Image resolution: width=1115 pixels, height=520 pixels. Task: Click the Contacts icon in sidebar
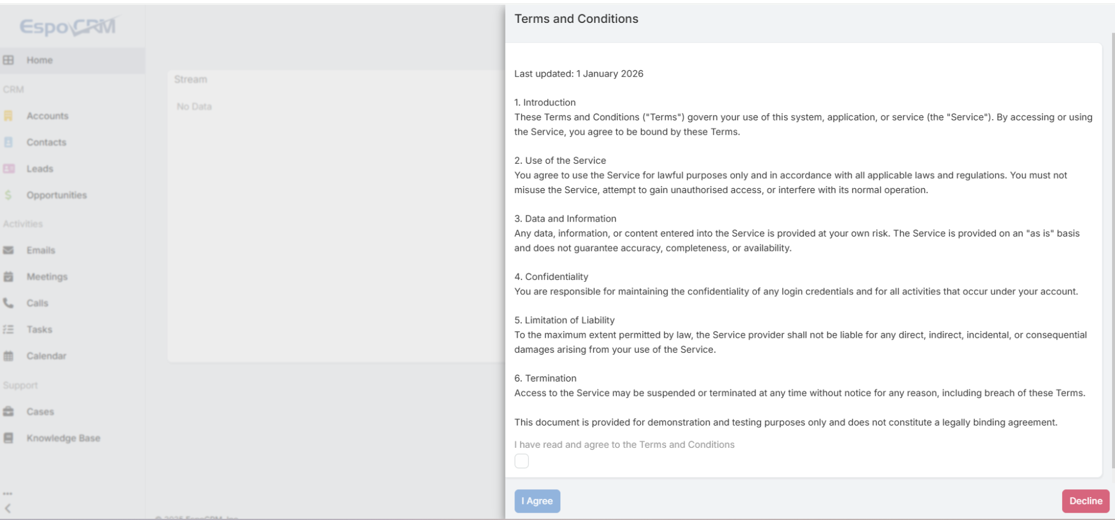tap(8, 142)
